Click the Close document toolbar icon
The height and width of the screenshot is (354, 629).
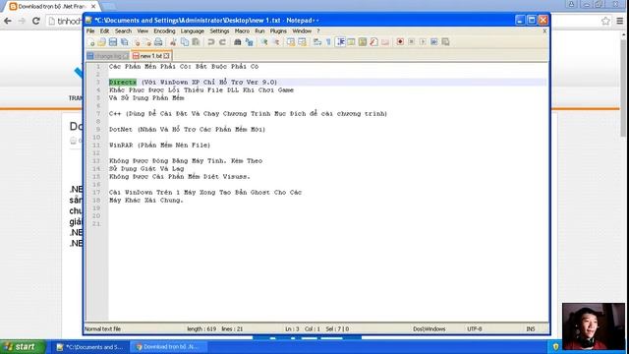pyautogui.click(x=137, y=42)
